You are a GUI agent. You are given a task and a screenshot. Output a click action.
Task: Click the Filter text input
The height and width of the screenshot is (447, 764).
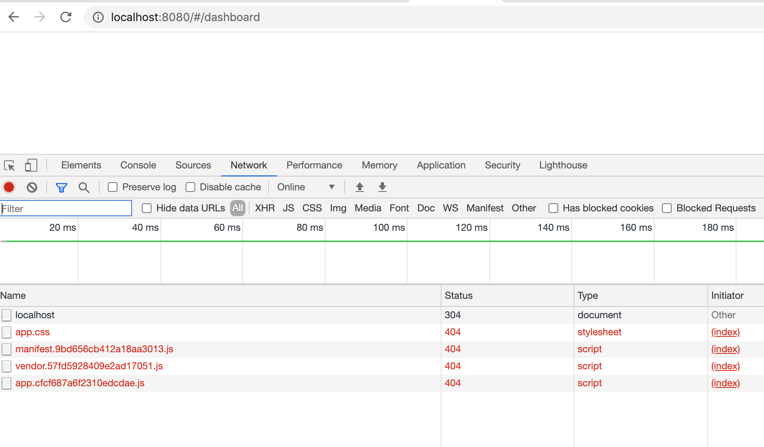pos(66,209)
